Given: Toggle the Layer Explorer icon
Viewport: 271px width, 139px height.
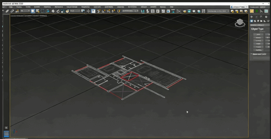Looking at the screenshot, I should coord(158,11).
